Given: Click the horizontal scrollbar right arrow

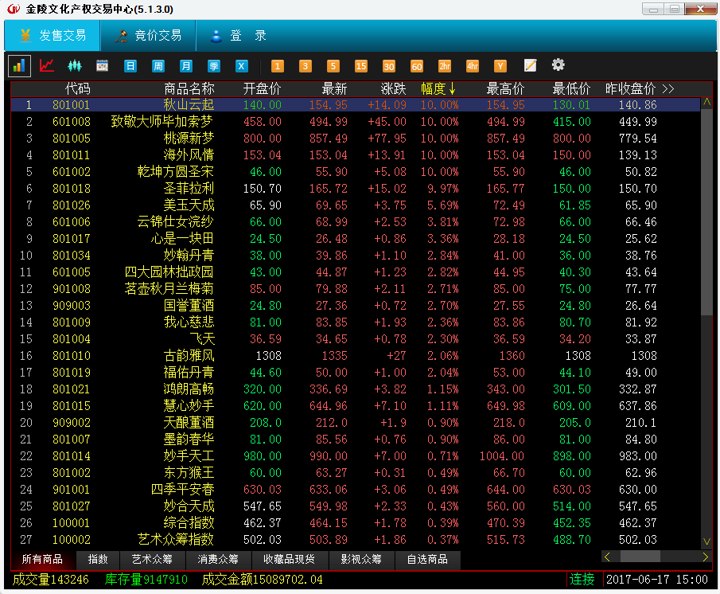Looking at the screenshot, I should pyautogui.click(x=706, y=557).
